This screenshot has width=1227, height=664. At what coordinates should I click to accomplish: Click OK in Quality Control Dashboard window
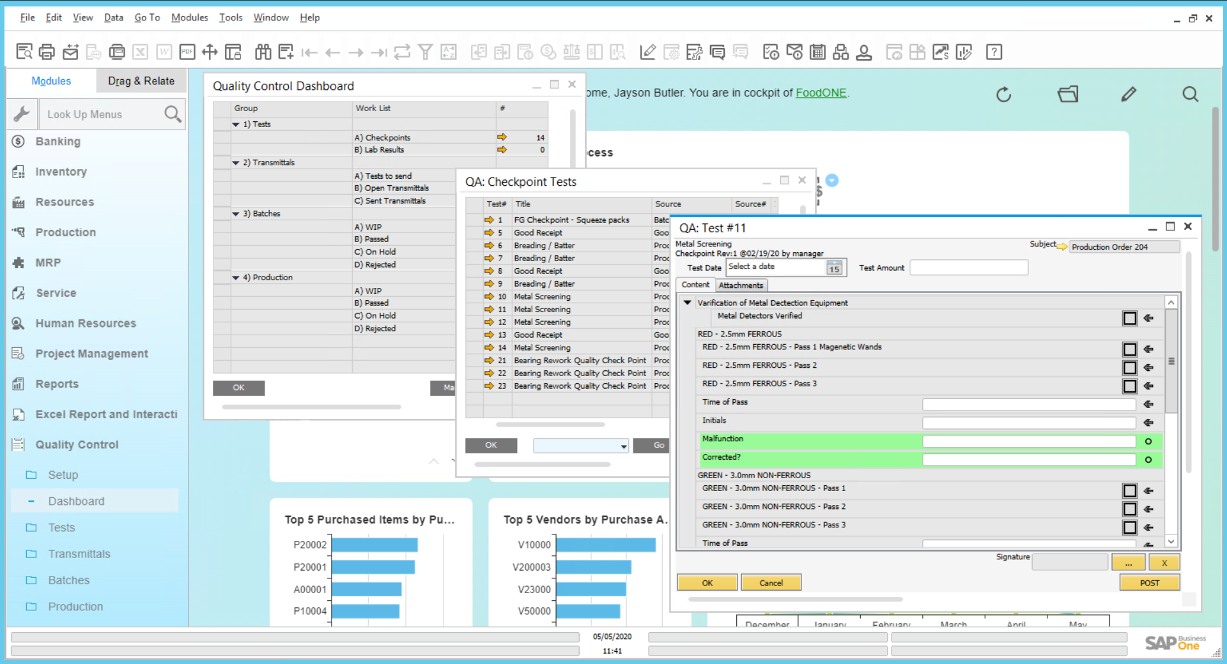pos(238,388)
